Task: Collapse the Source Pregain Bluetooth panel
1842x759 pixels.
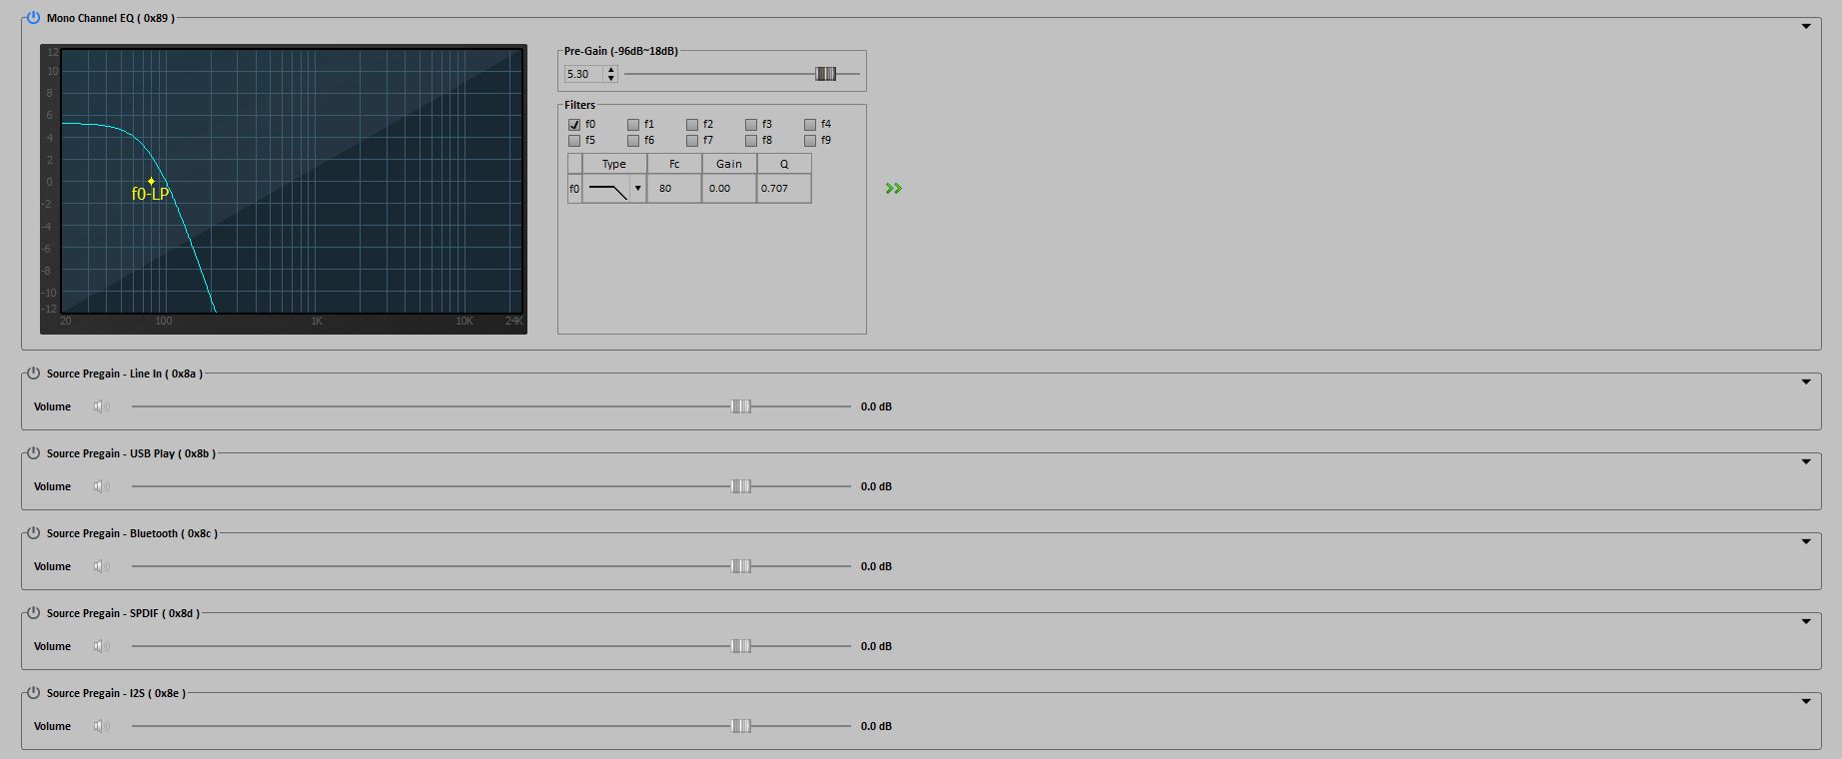Action: [1805, 541]
